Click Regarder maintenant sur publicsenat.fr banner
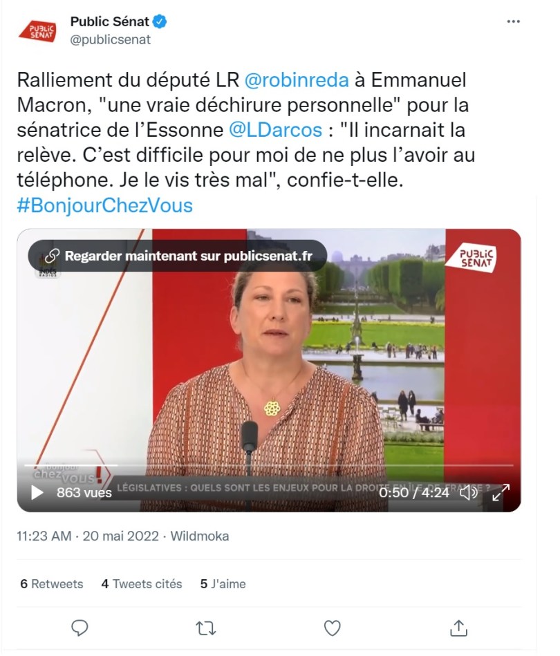 178,256
